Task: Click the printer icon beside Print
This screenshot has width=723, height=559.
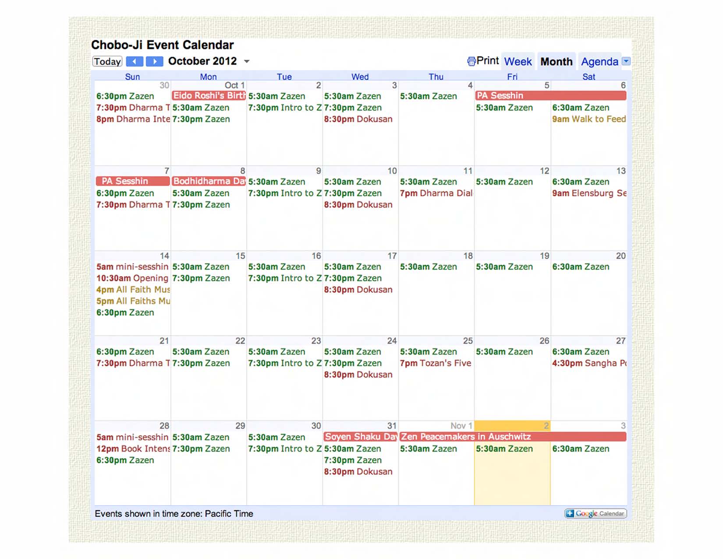Action: coord(471,61)
